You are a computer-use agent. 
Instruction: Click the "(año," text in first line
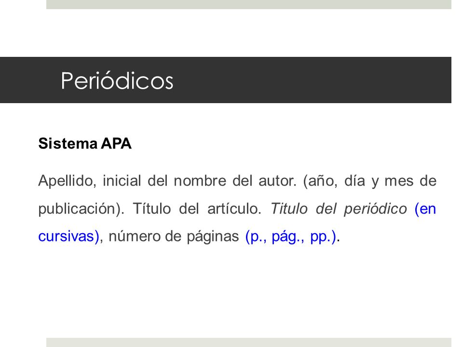coord(320,181)
